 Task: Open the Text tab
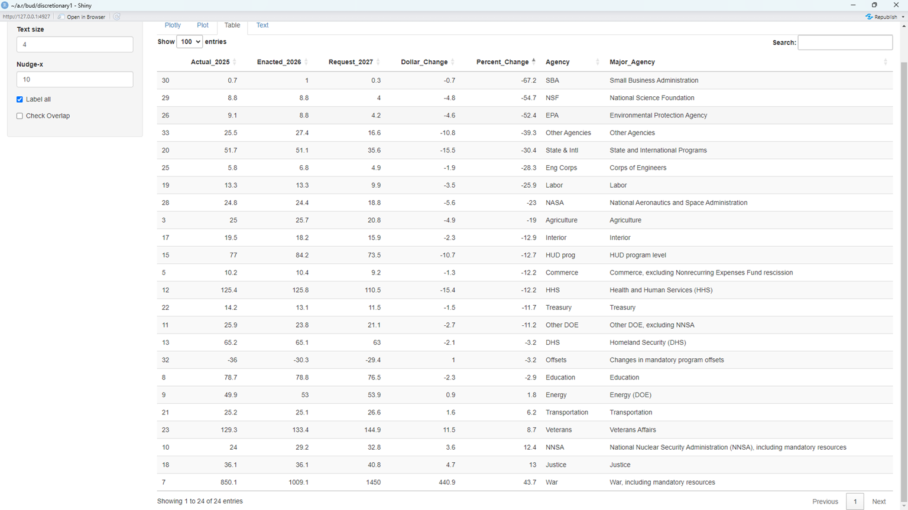point(262,25)
